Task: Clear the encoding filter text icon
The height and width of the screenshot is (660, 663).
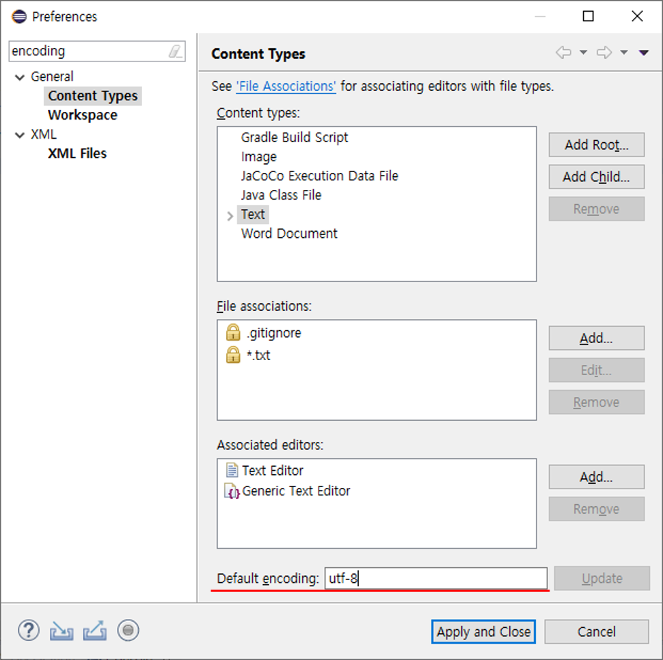Action: coord(176,51)
